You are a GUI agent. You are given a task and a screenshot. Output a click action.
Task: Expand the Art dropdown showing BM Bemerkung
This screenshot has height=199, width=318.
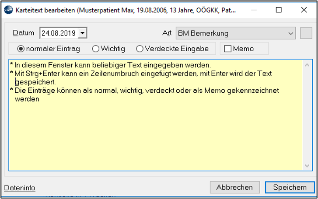tap(236, 33)
